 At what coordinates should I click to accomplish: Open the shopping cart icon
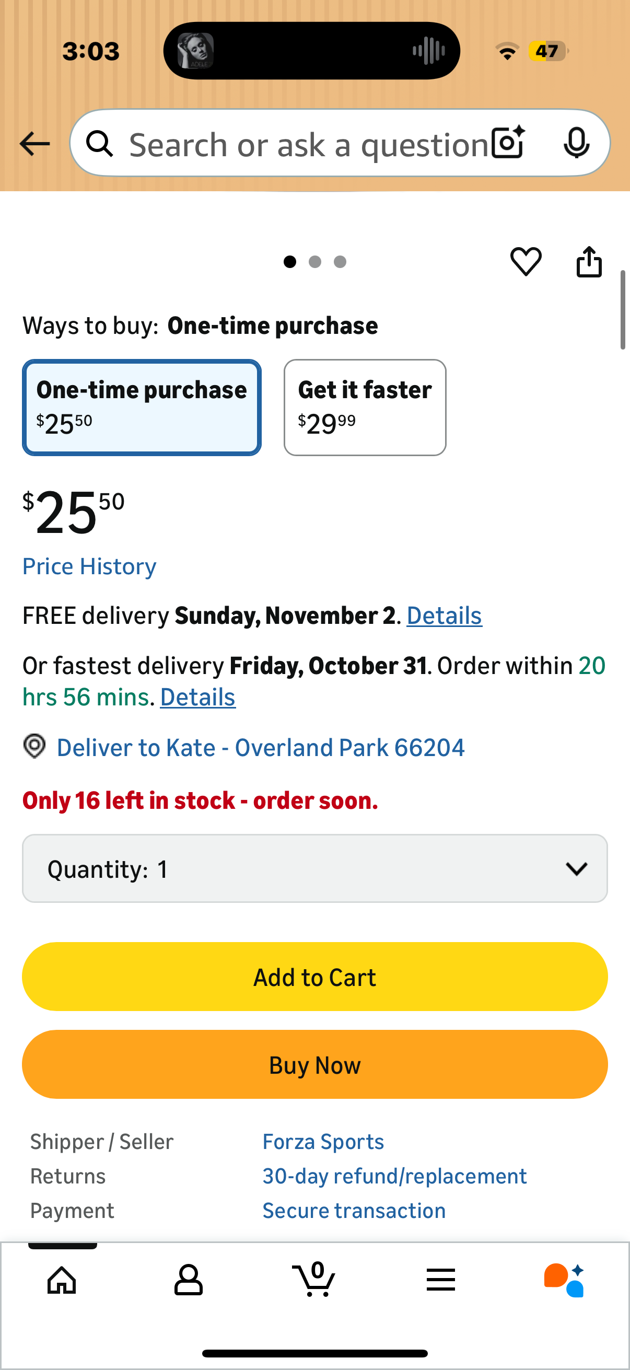[314, 1279]
